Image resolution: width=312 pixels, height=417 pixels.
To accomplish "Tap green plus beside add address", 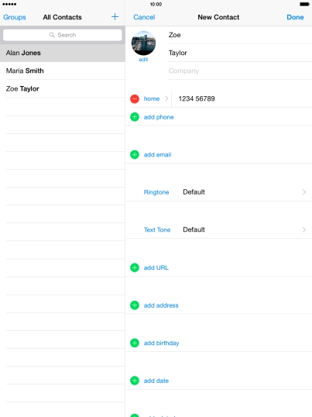I will click(x=135, y=305).
